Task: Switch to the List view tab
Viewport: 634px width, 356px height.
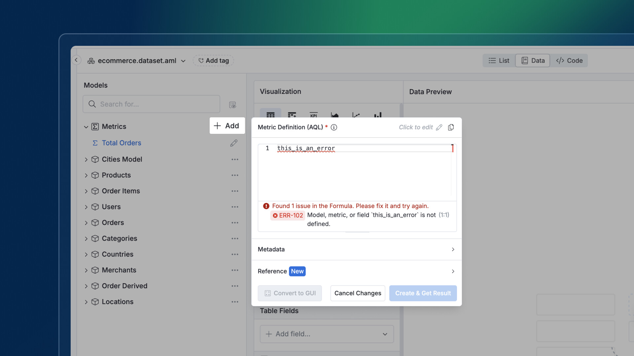Action: click(499, 61)
